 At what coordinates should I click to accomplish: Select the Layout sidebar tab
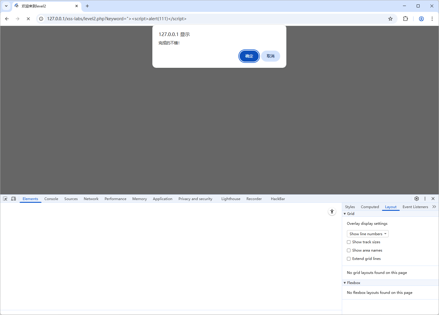391,207
